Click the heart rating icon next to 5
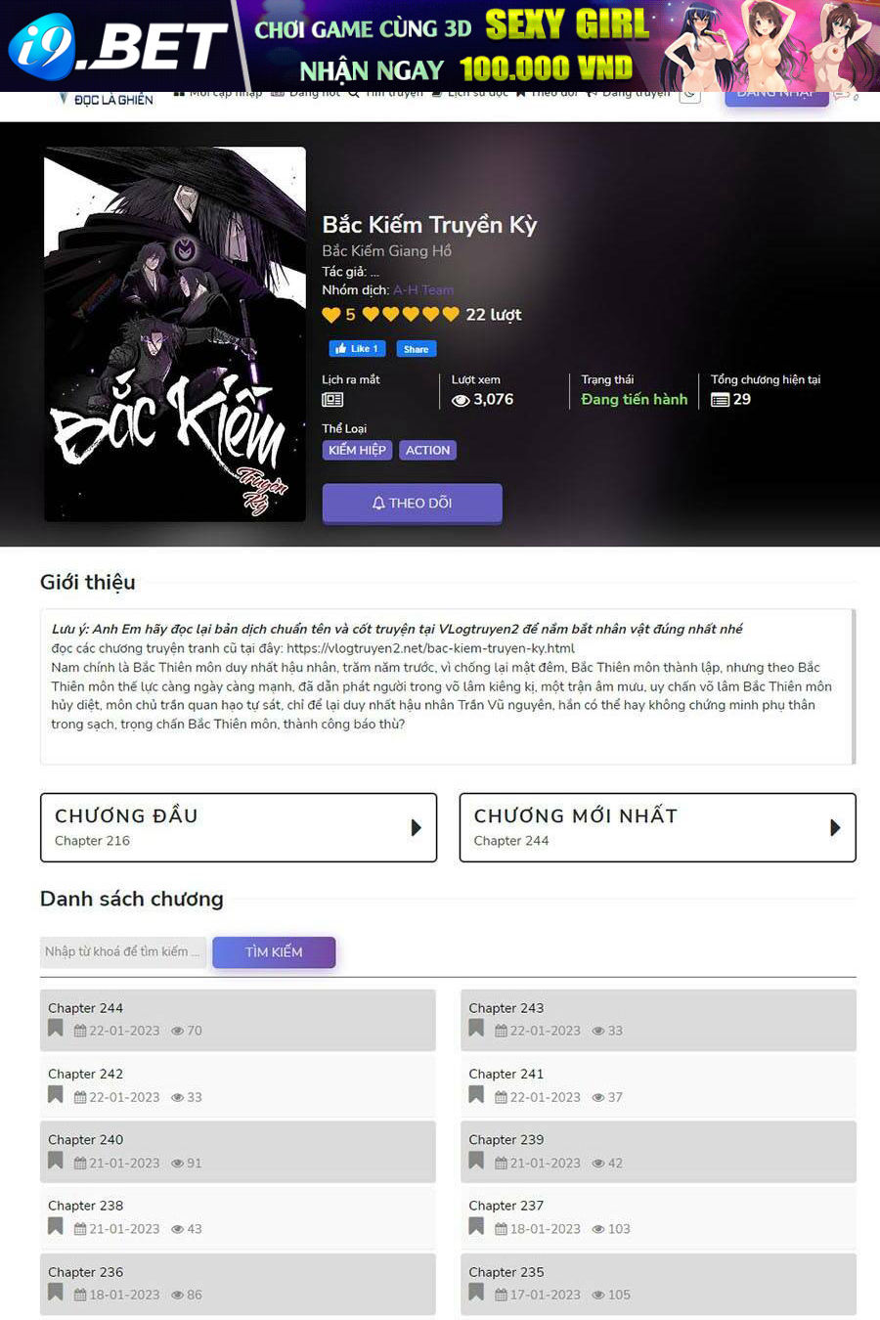The width and height of the screenshot is (880, 1320). point(331,315)
